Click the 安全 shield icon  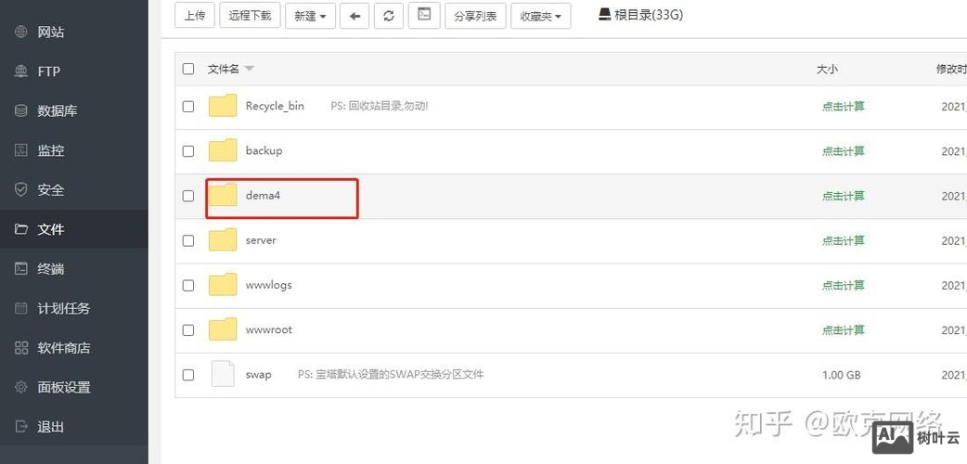21,190
